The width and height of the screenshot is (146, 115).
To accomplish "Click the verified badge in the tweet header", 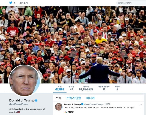I will (x=82, y=104).
